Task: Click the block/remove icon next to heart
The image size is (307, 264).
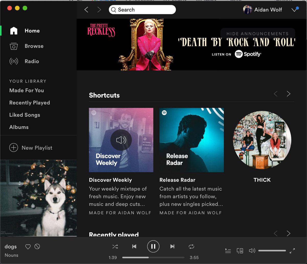Action: (x=37, y=247)
